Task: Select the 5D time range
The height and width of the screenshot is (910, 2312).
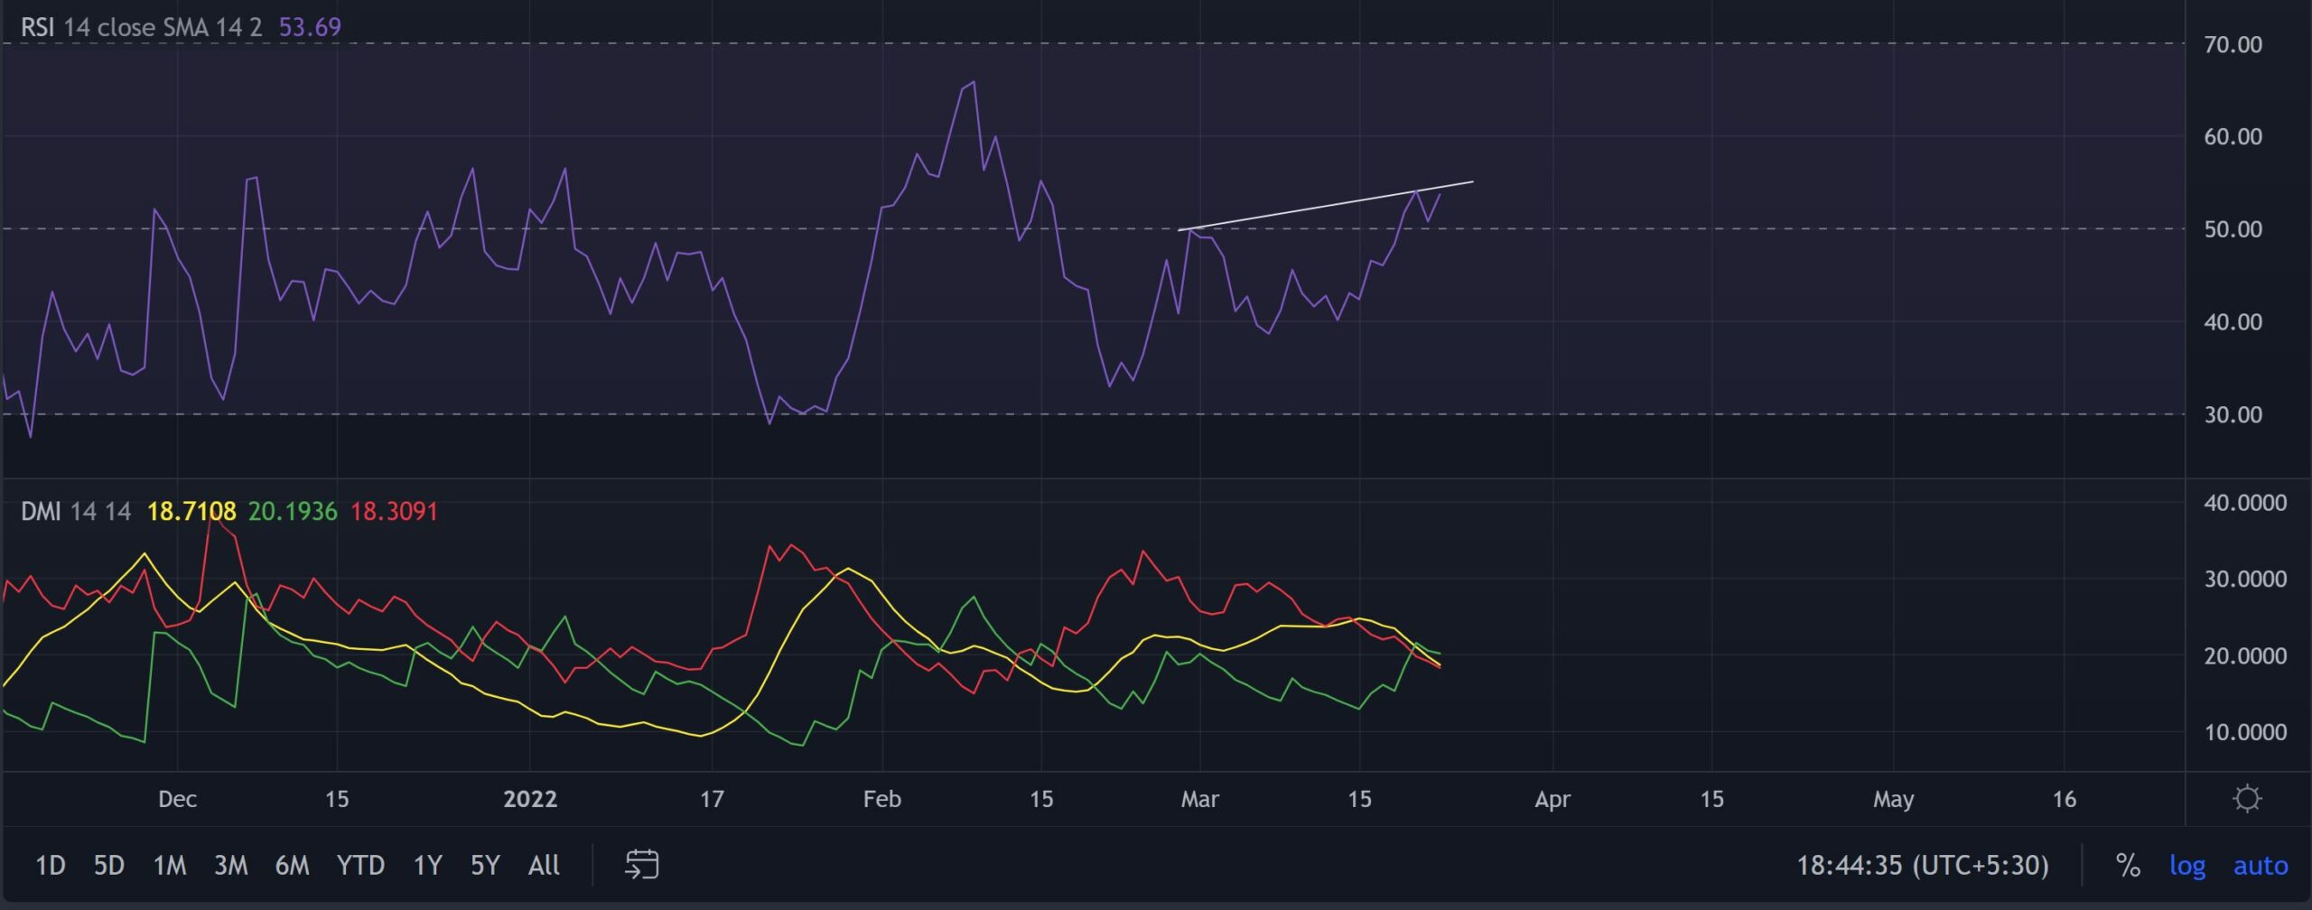Action: [109, 866]
